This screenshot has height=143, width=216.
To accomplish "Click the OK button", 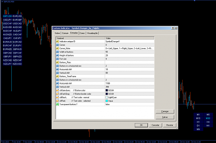I will pos(141,125).
